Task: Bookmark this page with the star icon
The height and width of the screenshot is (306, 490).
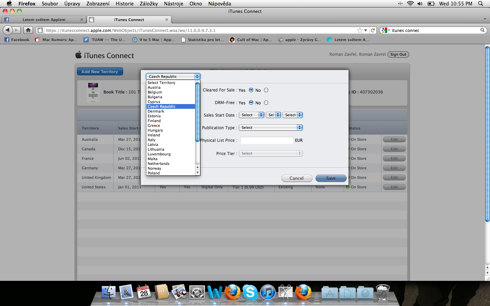Action: (x=360, y=30)
